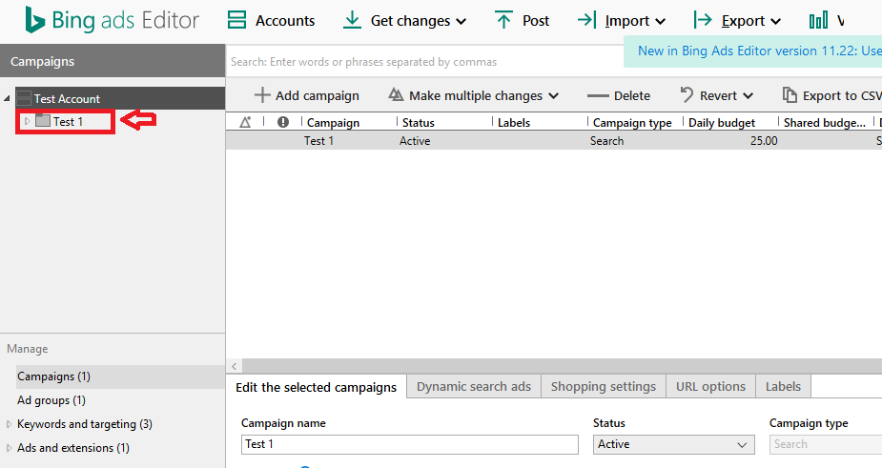Viewport: 882px width, 468px height.
Task: Click the Delete dash icon
Action: point(598,95)
